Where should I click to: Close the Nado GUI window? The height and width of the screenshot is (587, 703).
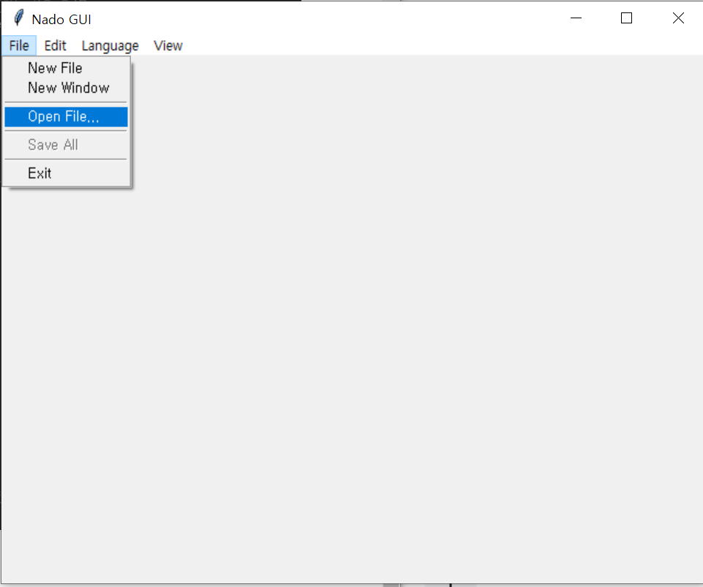[678, 18]
